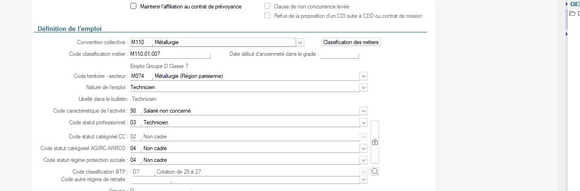Expand Code autre régime de retraite dropdown
Image resolution: width=580 pixels, height=191 pixels.
point(363,179)
